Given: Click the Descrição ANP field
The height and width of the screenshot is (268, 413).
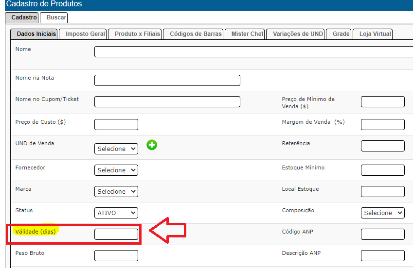Looking at the screenshot, I should click(383, 255).
